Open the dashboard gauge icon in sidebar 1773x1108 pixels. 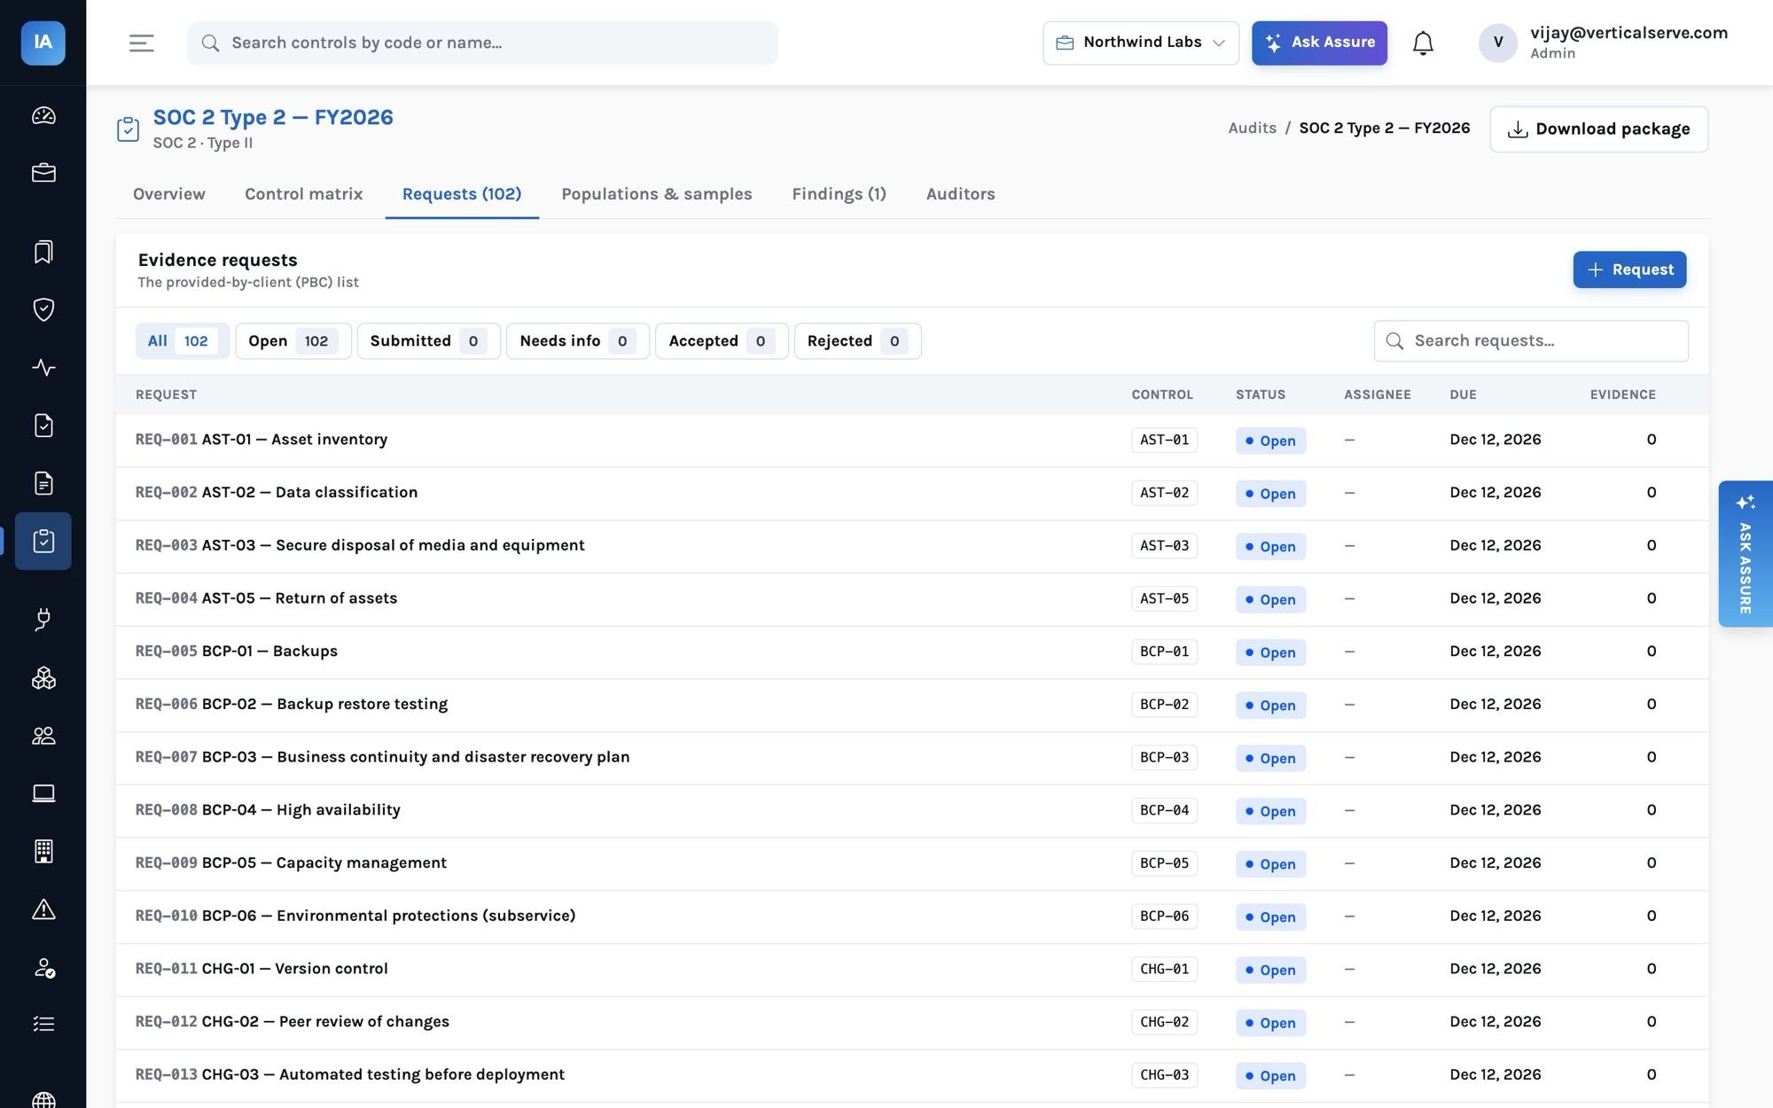pos(43,116)
